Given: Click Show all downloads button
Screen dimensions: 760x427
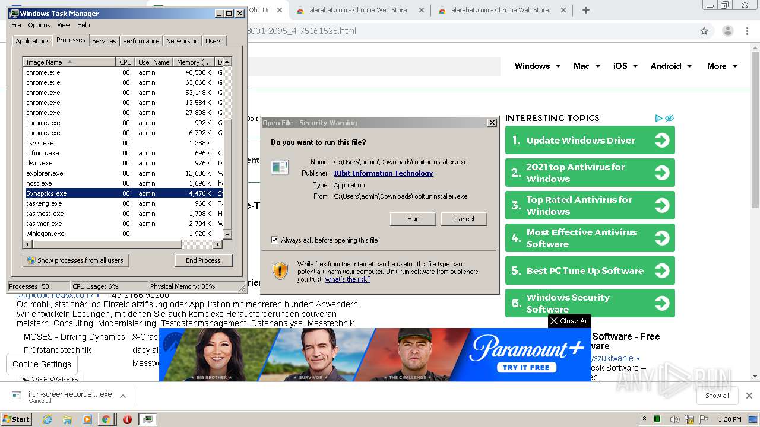Looking at the screenshot, I should click(717, 396).
